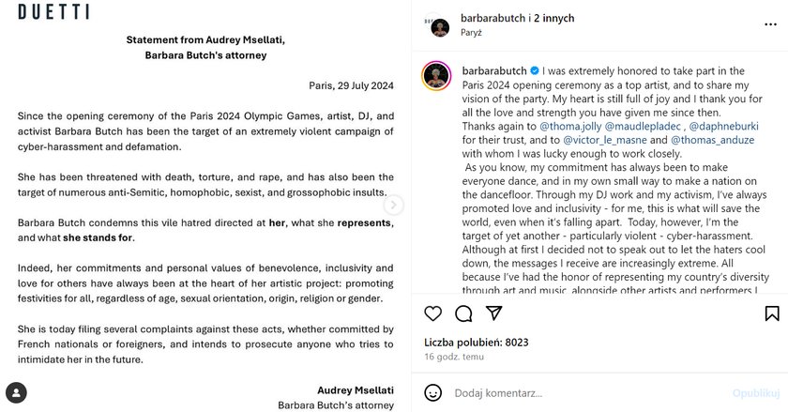Open the @maudlepladec mention
This screenshot has width=788, height=412.
click(643, 127)
